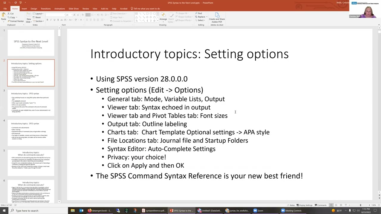Screen dimensions: 381x214
Task: Click the Save icon in quick access toolbar
Action: coord(4,3)
